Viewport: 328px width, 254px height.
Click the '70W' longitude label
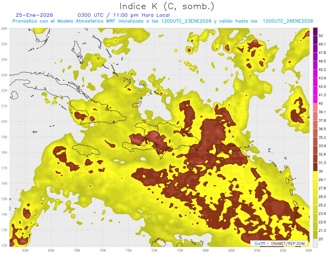[180, 250]
